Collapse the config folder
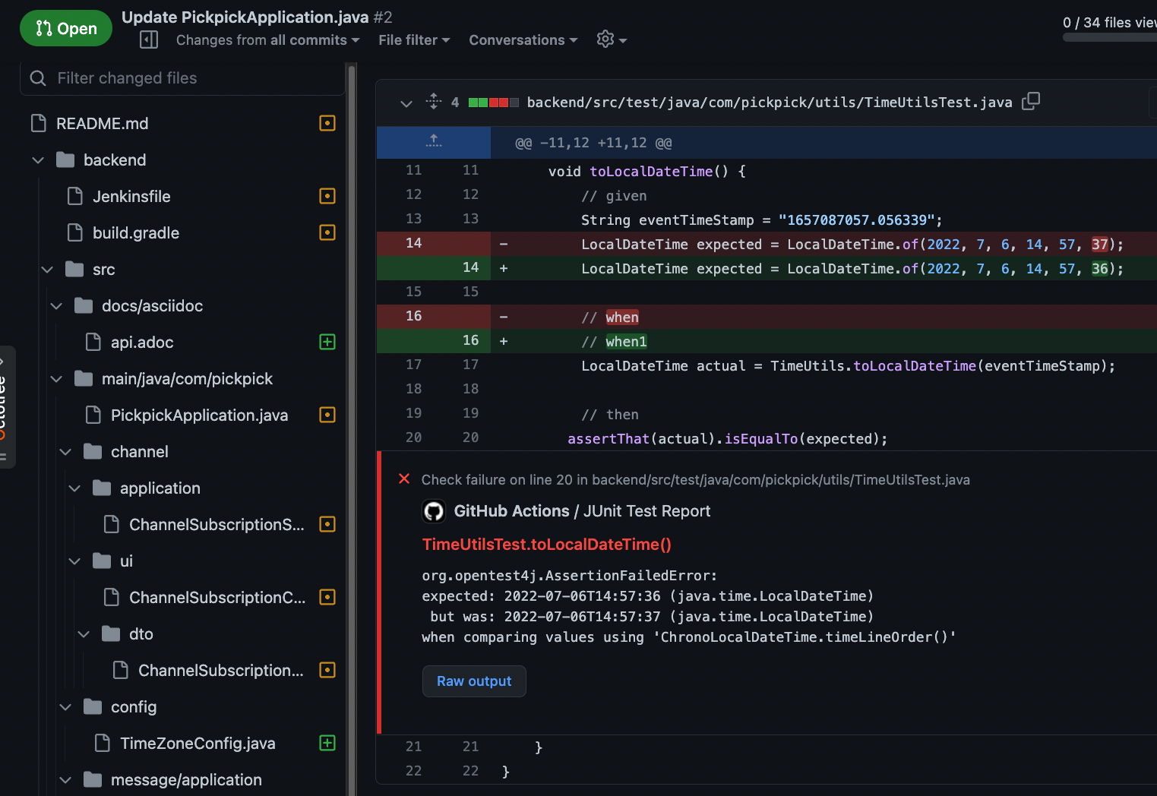 pyautogui.click(x=65, y=707)
